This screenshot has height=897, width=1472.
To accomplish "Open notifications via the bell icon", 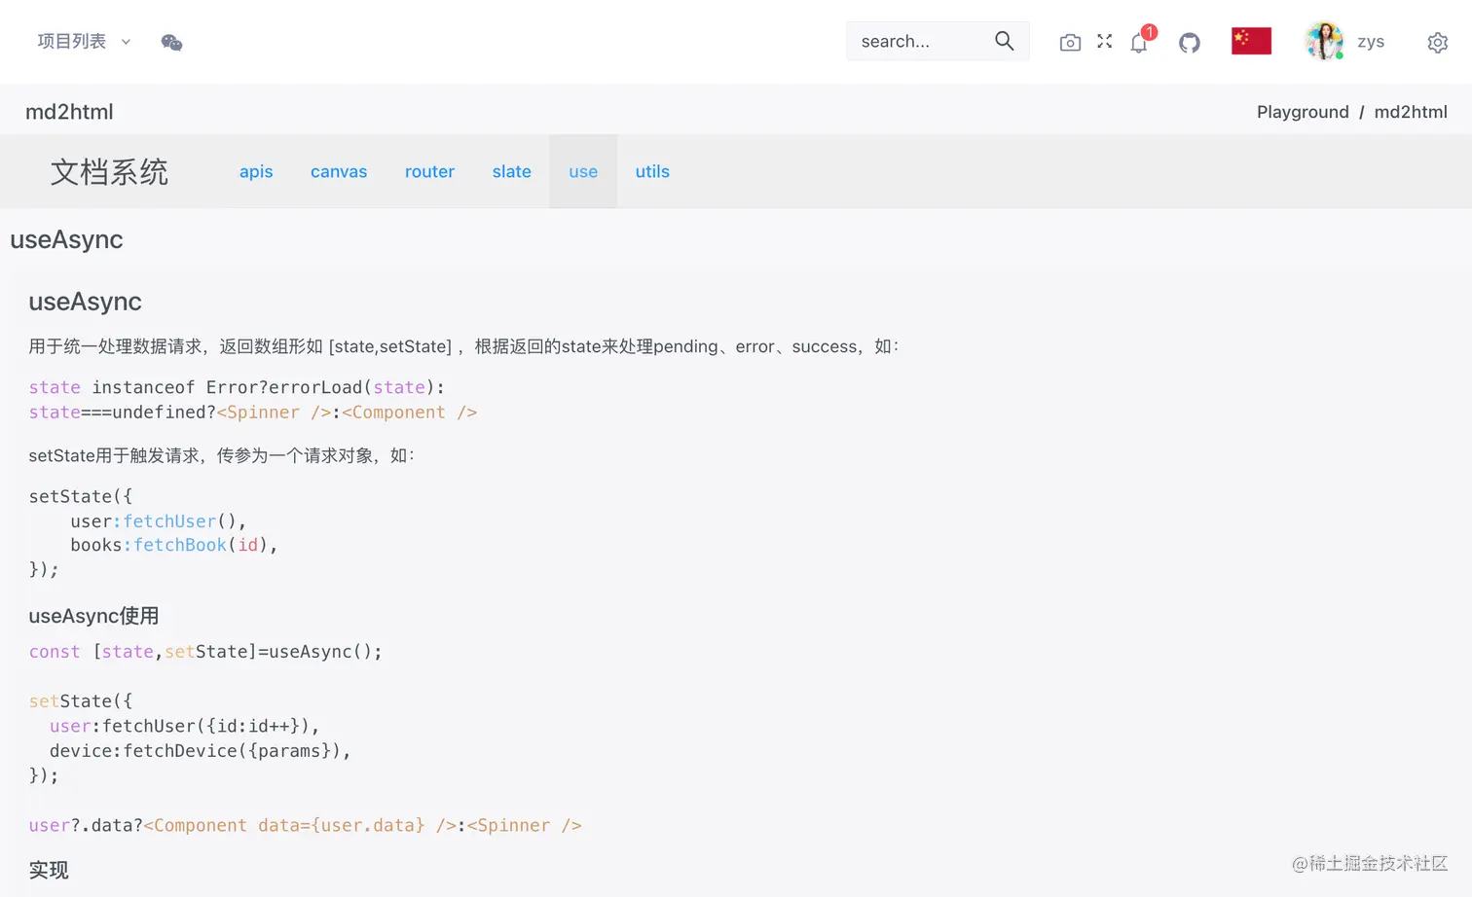I will point(1138,42).
